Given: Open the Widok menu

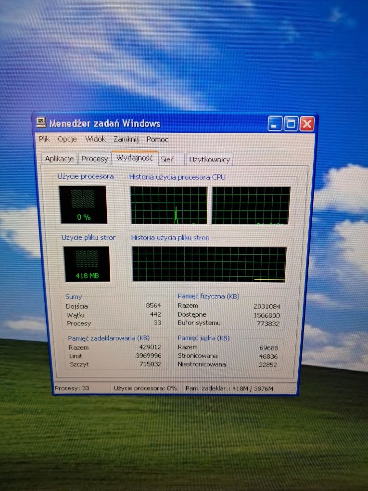Looking at the screenshot, I should pyautogui.click(x=95, y=139).
